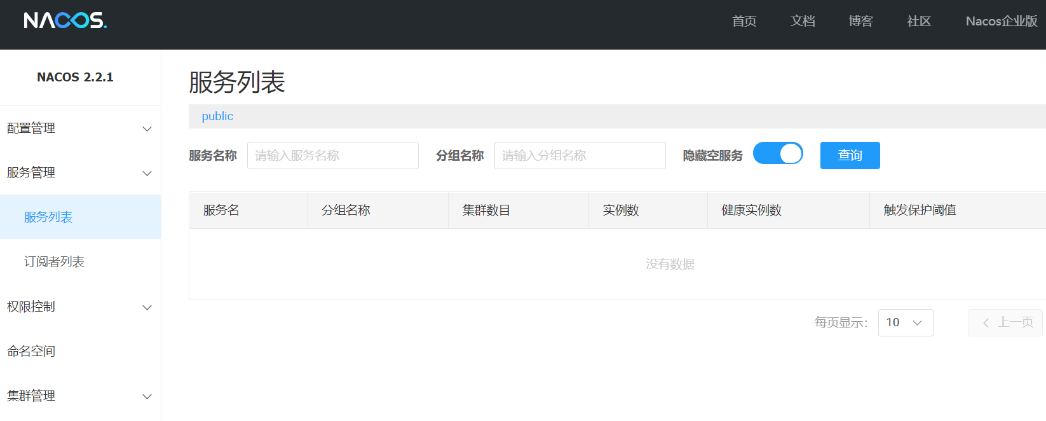Open the 每页显示 page size dropdown
The image size is (1046, 421).
[x=905, y=323]
